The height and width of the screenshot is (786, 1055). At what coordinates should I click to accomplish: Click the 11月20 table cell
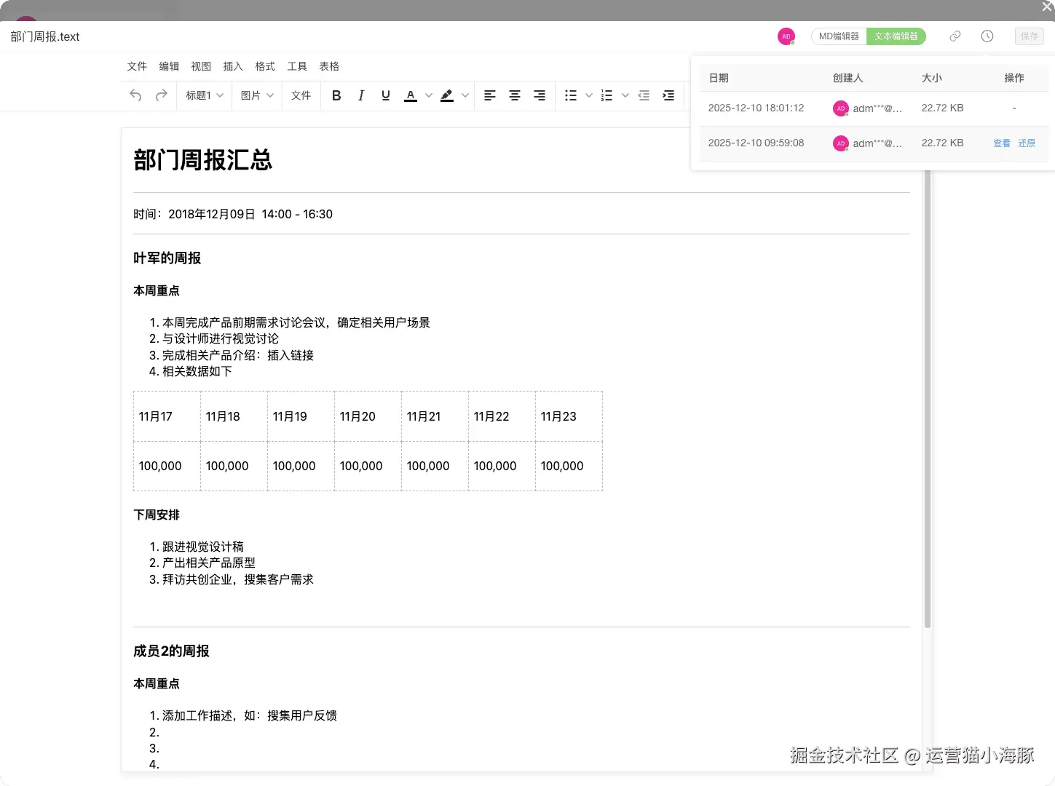(x=368, y=416)
